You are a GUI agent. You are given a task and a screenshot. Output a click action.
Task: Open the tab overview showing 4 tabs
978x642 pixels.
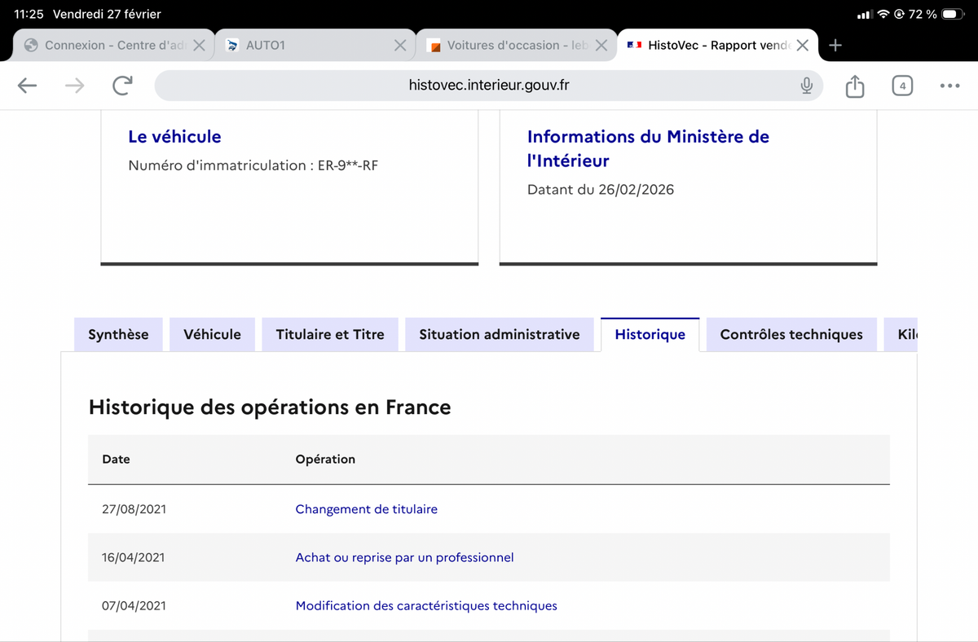tap(902, 86)
